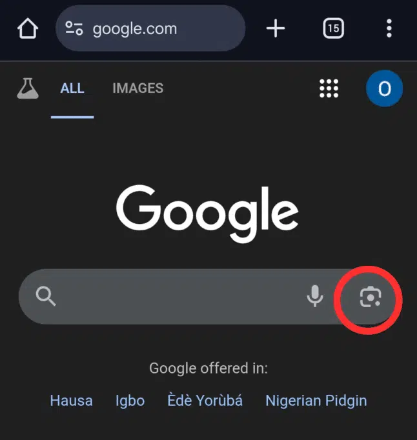
Task: Switch to the IMAGES tab
Action: pyautogui.click(x=137, y=88)
